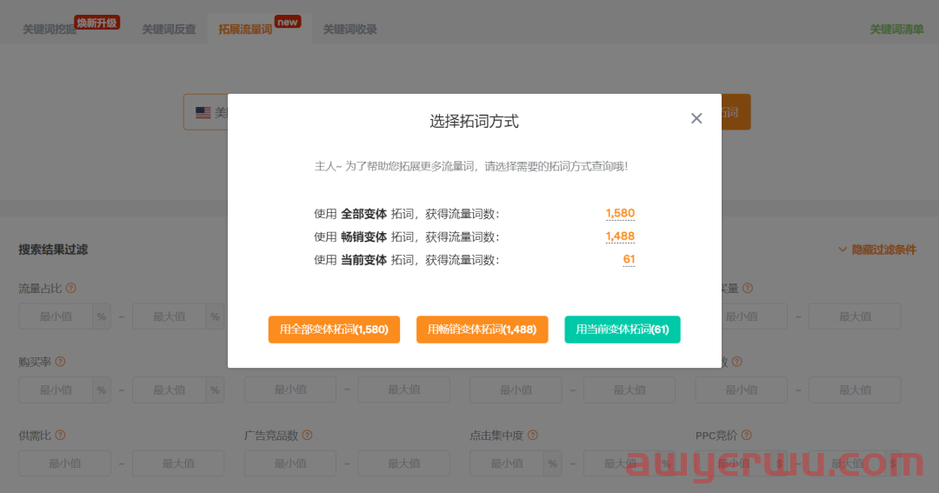Click the US flag icon in search box
The image size is (939, 493).
tap(203, 113)
